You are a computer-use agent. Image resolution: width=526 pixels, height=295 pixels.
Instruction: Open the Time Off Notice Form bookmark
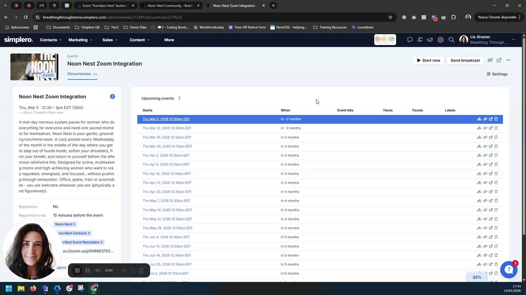pos(247,27)
